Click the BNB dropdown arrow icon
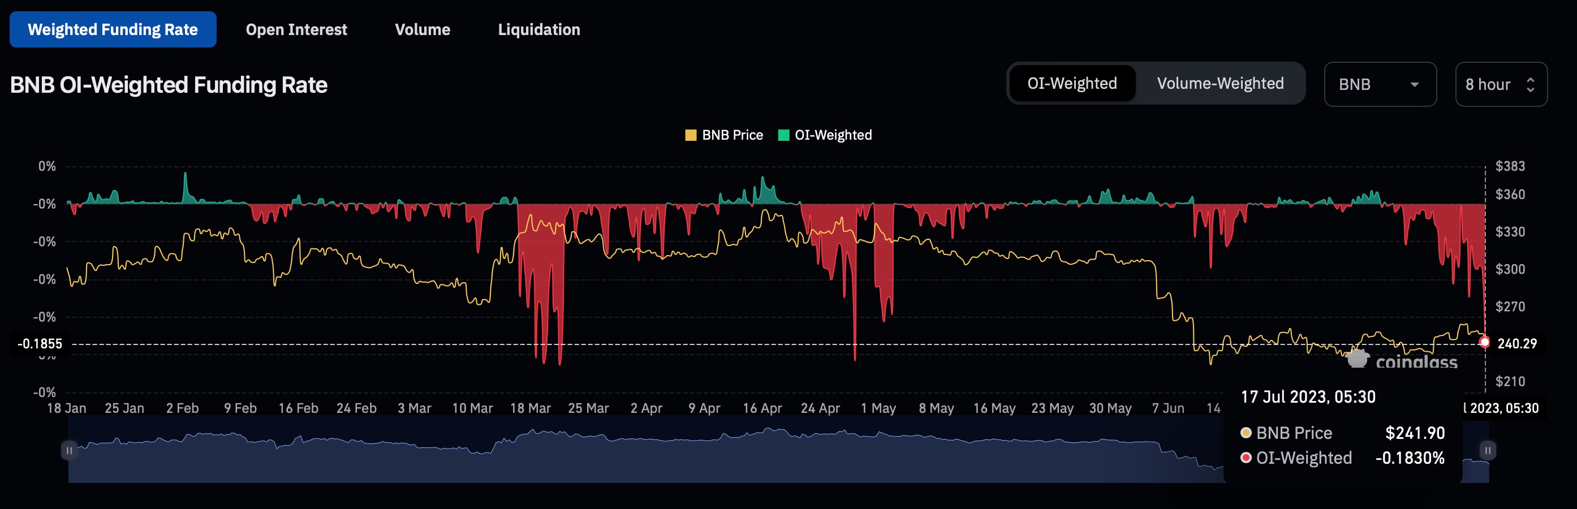This screenshot has width=1577, height=509. (x=1415, y=84)
